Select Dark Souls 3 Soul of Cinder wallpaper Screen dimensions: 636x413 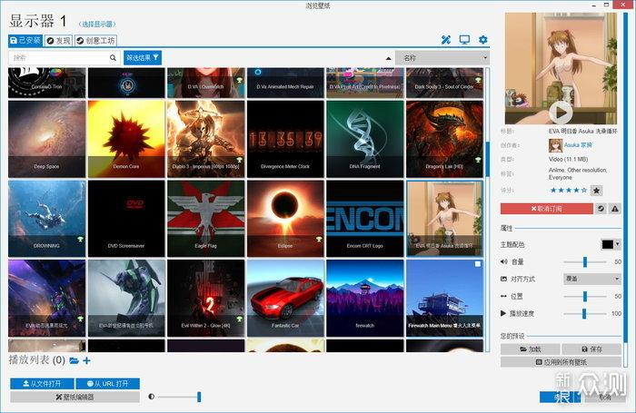tap(444, 83)
